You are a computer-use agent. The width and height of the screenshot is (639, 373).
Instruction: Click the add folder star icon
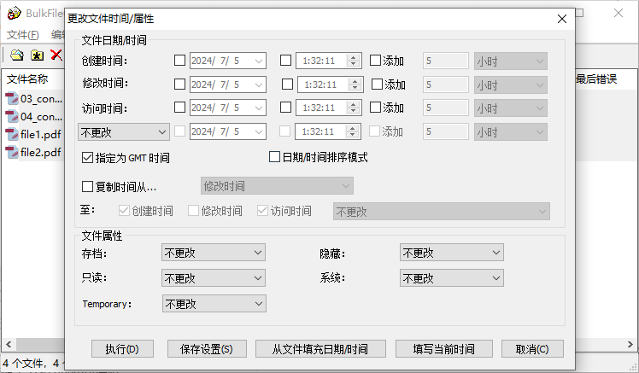click(37, 55)
